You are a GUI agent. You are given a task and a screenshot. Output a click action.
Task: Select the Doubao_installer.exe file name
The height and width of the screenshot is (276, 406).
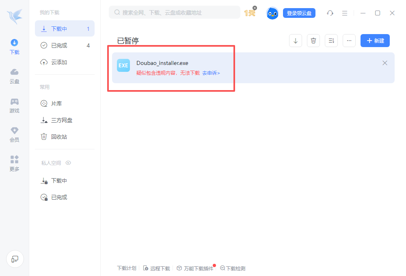pyautogui.click(x=162, y=63)
